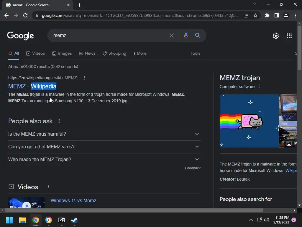
Task: Open 7-Zip from the taskbar
Action: pos(61,220)
